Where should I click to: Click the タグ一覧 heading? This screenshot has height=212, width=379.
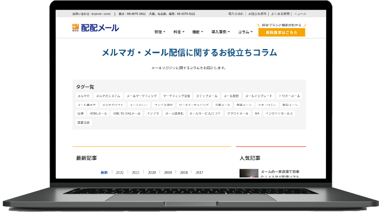[85, 87]
